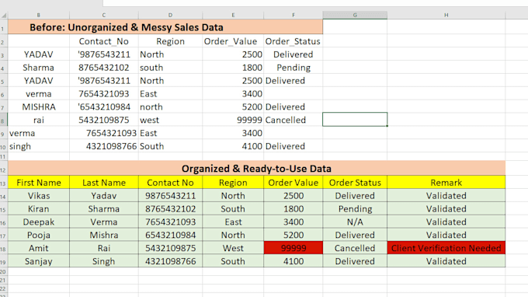Click the 'Contact_No' header cell
This screenshot has width=528, height=297.
point(104,41)
